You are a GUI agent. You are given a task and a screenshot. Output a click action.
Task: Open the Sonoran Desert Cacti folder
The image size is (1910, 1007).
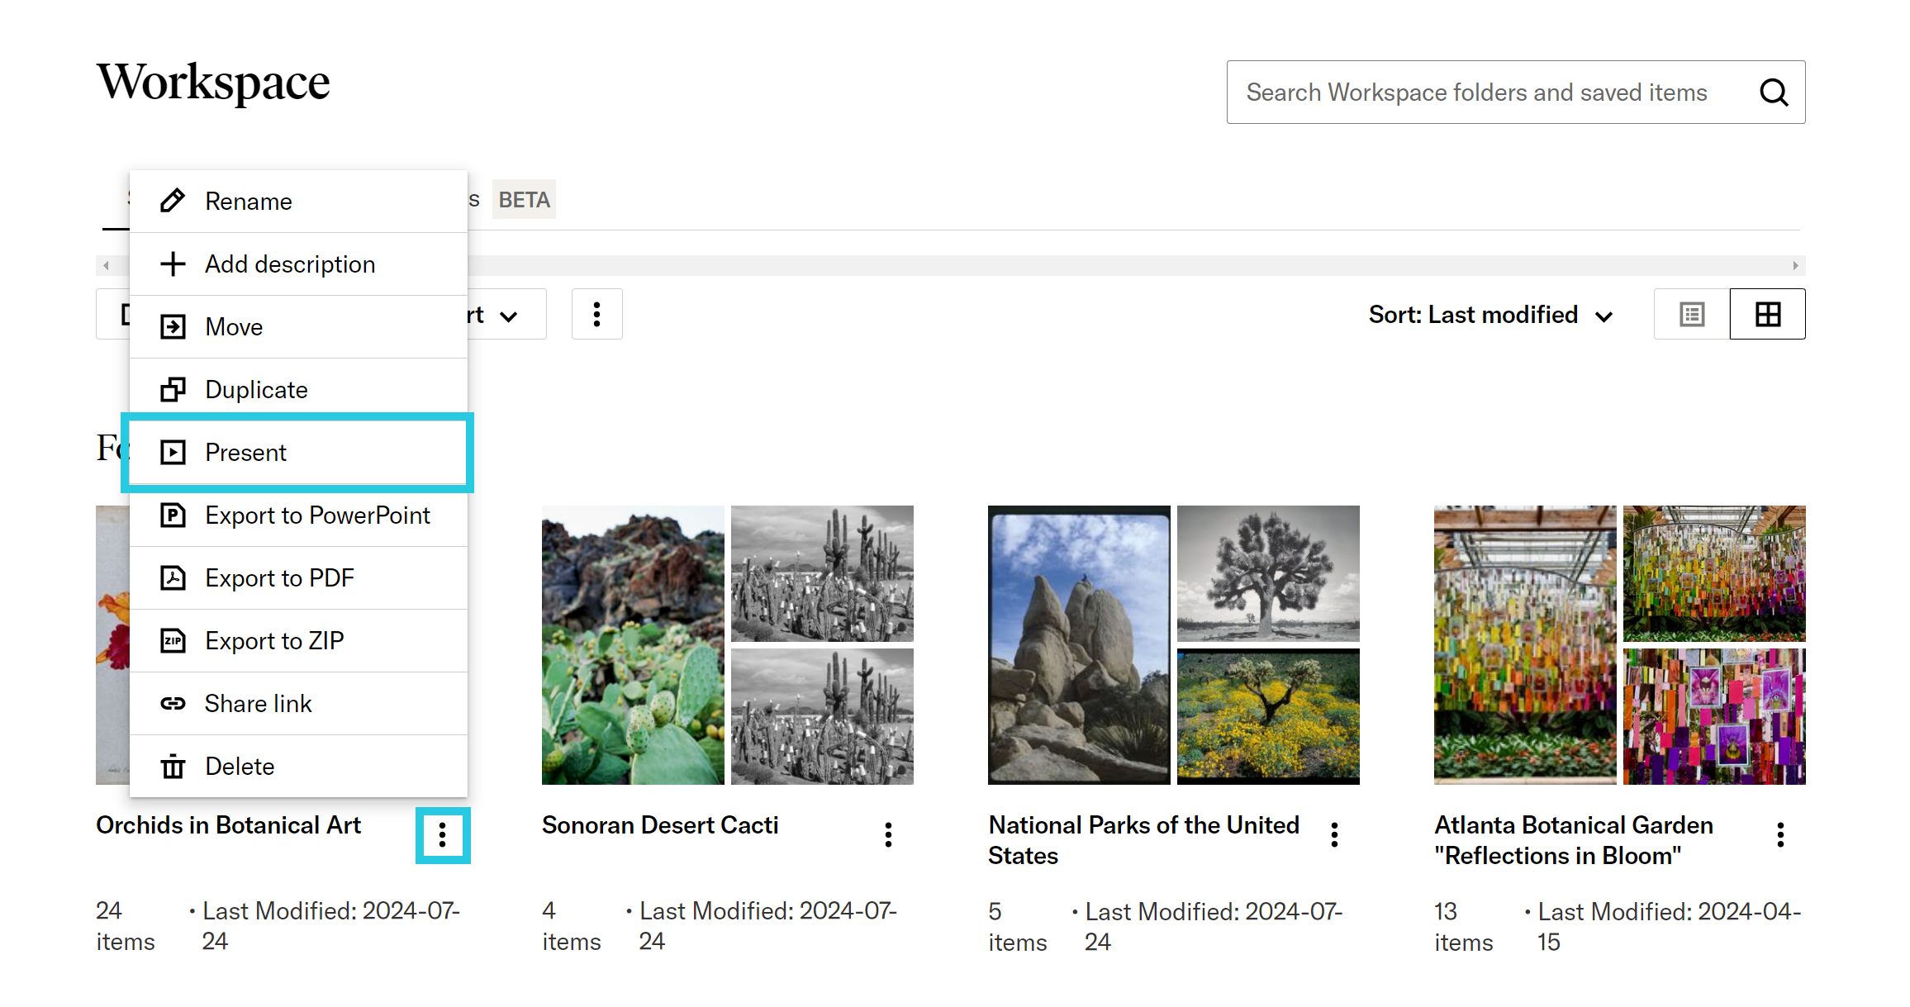660,825
